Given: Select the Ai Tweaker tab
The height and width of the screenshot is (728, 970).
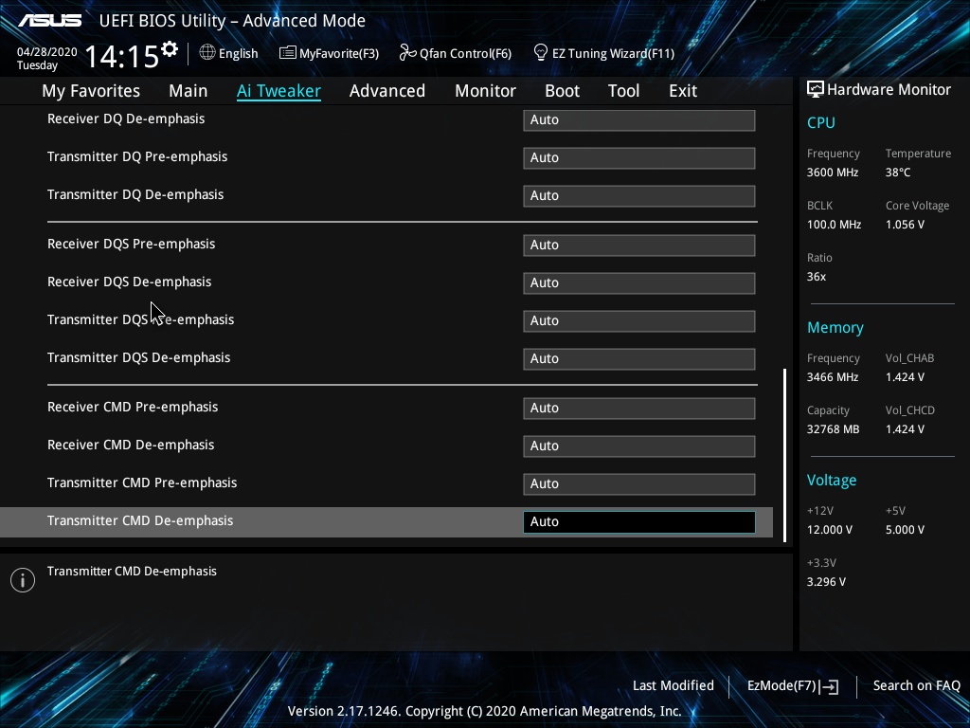Looking at the screenshot, I should pos(278,91).
